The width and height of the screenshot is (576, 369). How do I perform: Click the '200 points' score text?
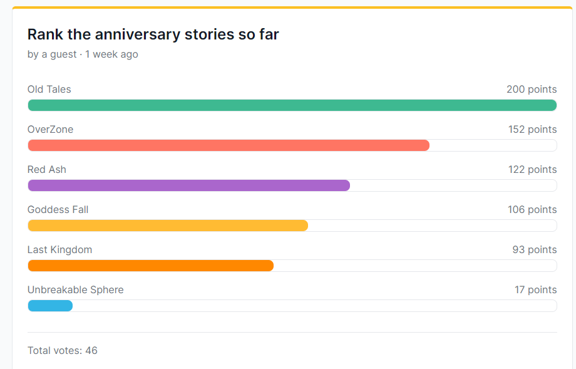(x=531, y=90)
